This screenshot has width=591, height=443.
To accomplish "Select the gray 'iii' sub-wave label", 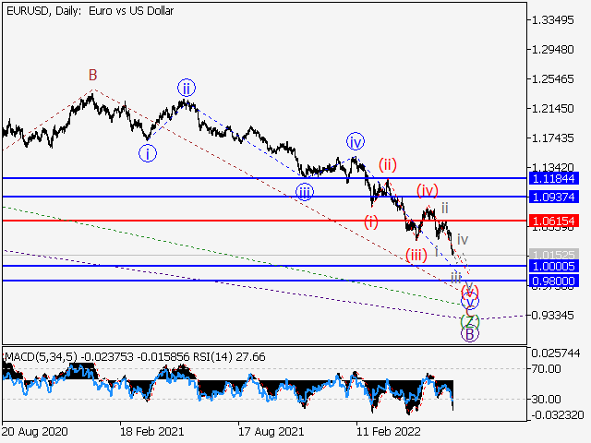I will 455,278.
